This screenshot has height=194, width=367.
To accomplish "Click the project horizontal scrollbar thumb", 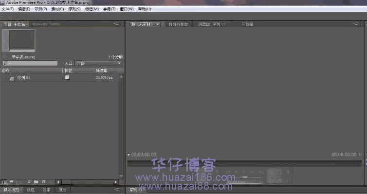I will click(x=67, y=182).
